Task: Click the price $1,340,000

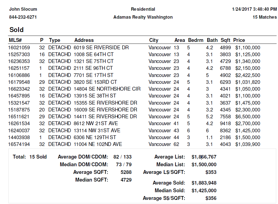Action: pos(248,61)
